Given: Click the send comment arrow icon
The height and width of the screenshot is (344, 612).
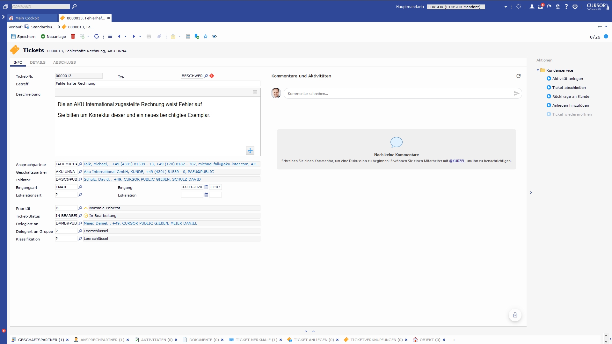Looking at the screenshot, I should click(516, 93).
